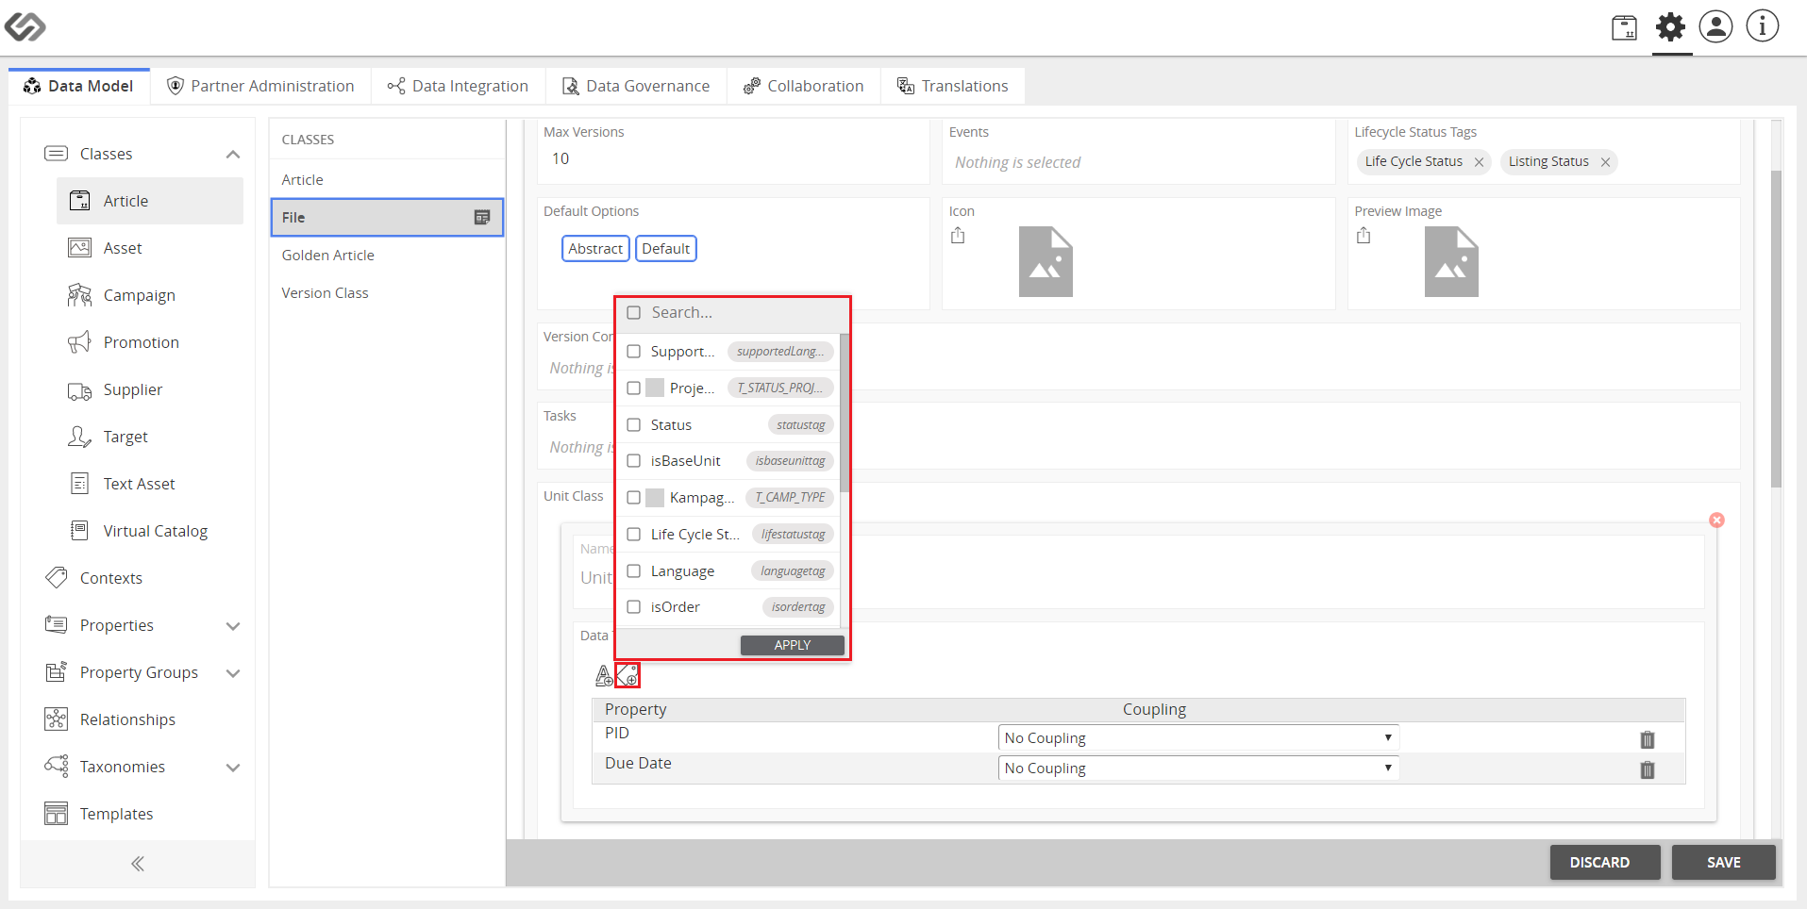Viewport: 1807px width, 909px height.
Task: Click the Relationships icon in sidebar
Action: pos(57,719)
